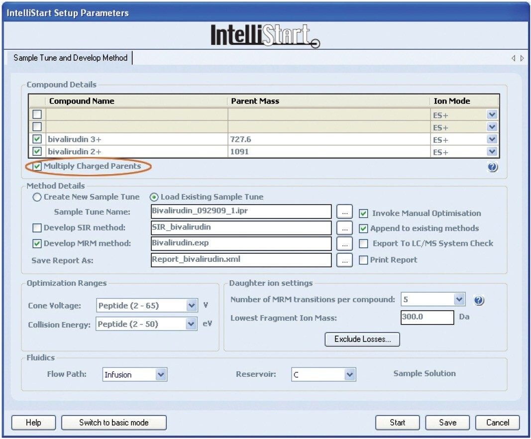Edit the SIR_bivalirudin method field
Image resolution: width=531 pixels, height=439 pixels.
[x=241, y=227]
